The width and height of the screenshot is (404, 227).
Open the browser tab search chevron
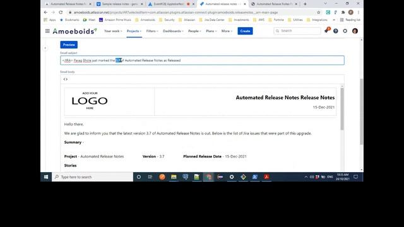(x=325, y=4)
